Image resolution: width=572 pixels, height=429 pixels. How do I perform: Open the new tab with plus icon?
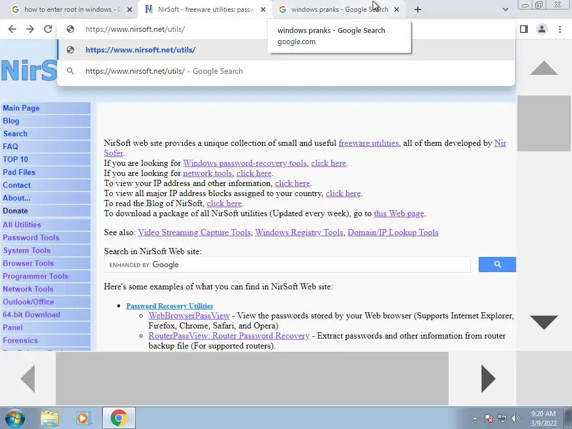click(x=418, y=9)
